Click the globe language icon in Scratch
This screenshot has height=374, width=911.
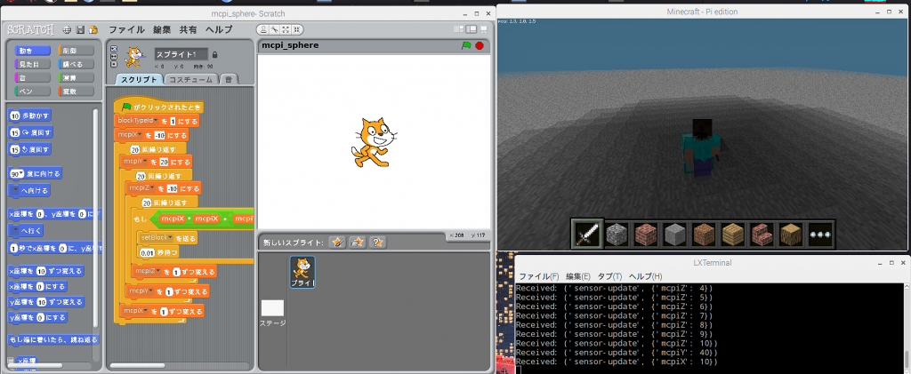pos(68,29)
